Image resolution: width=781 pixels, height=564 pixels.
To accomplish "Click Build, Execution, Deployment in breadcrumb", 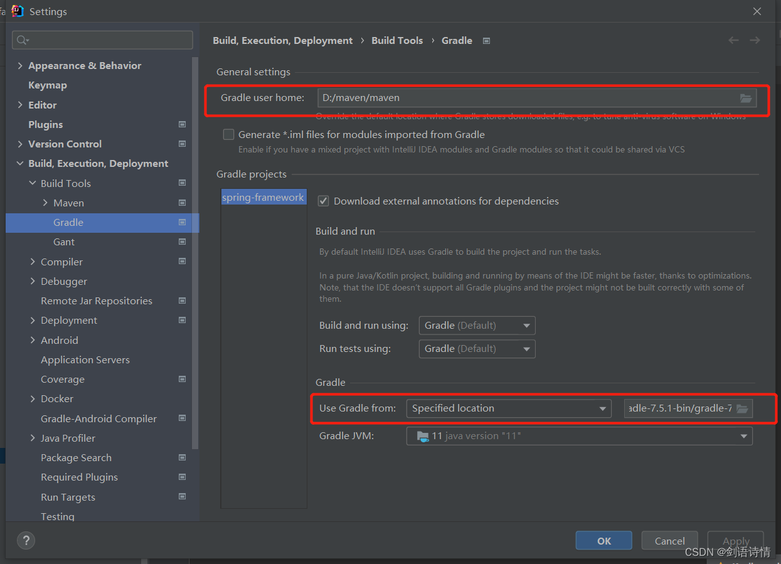I will coord(283,40).
